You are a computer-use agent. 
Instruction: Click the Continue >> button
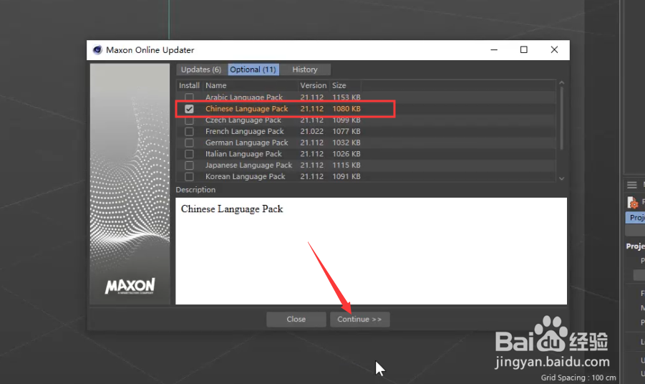point(359,320)
